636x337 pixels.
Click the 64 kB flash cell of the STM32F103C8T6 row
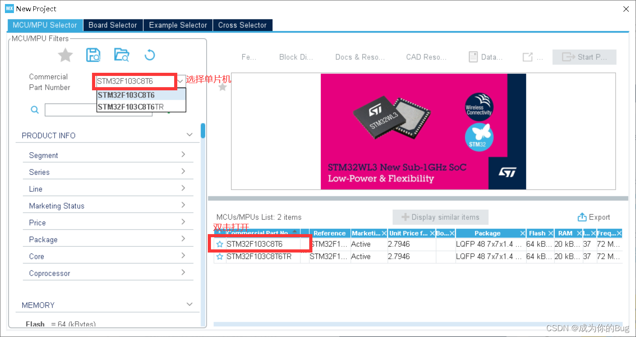pyautogui.click(x=539, y=244)
